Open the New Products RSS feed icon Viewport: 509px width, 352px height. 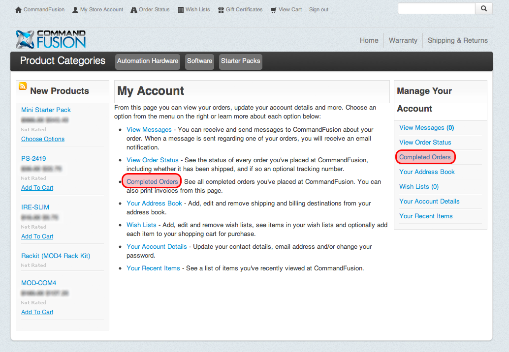(23, 87)
